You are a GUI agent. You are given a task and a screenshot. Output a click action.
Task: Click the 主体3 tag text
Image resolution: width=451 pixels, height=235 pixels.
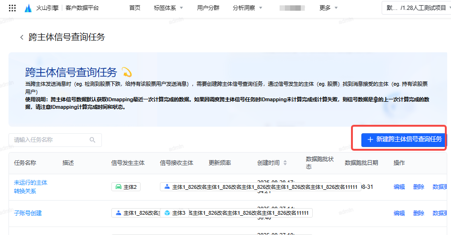click(x=179, y=213)
